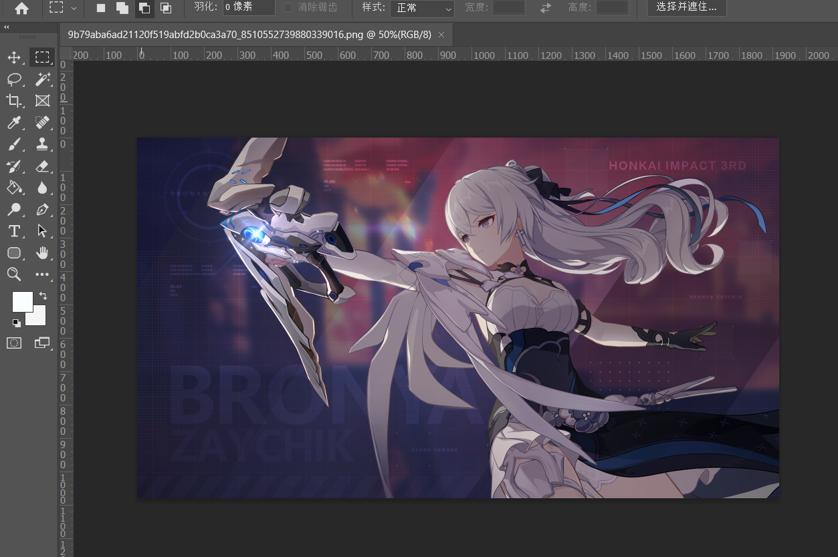Select the Hand tool
The width and height of the screenshot is (838, 557).
tap(42, 252)
